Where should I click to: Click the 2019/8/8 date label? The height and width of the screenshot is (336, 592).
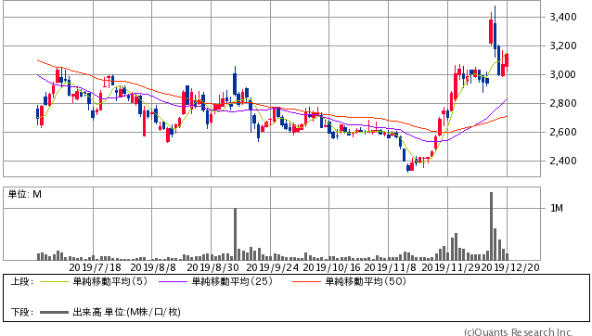(x=153, y=267)
